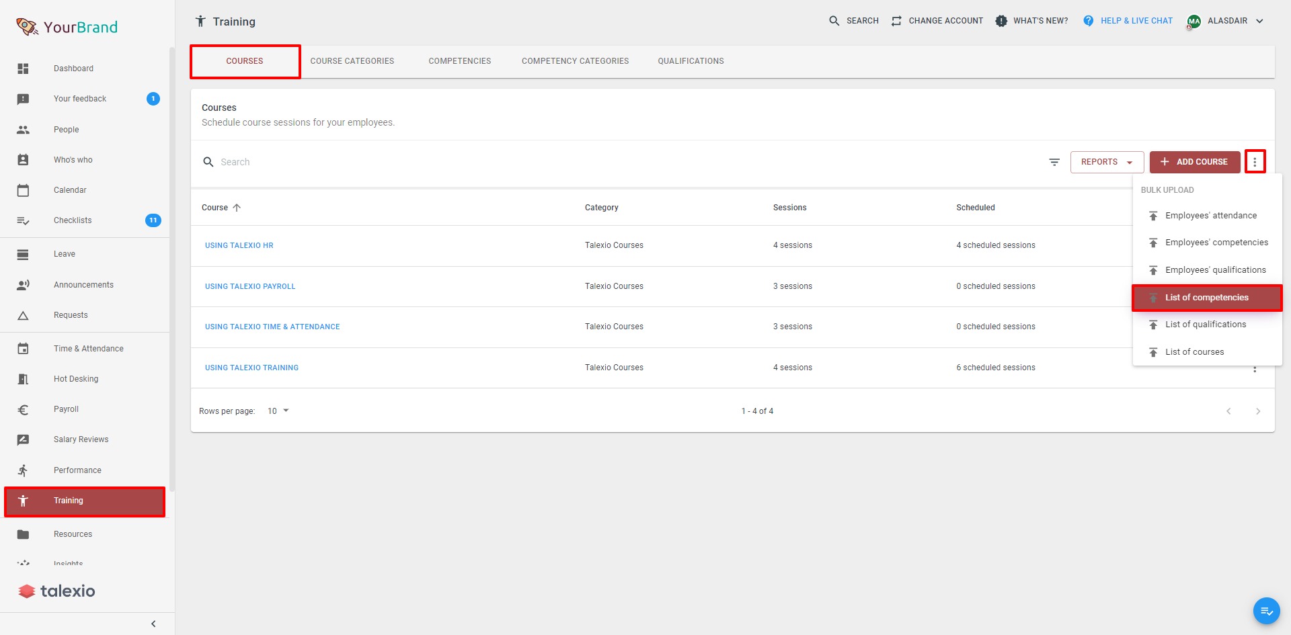The width and height of the screenshot is (1291, 635).
Task: Open the Reports dropdown
Action: 1107,162
